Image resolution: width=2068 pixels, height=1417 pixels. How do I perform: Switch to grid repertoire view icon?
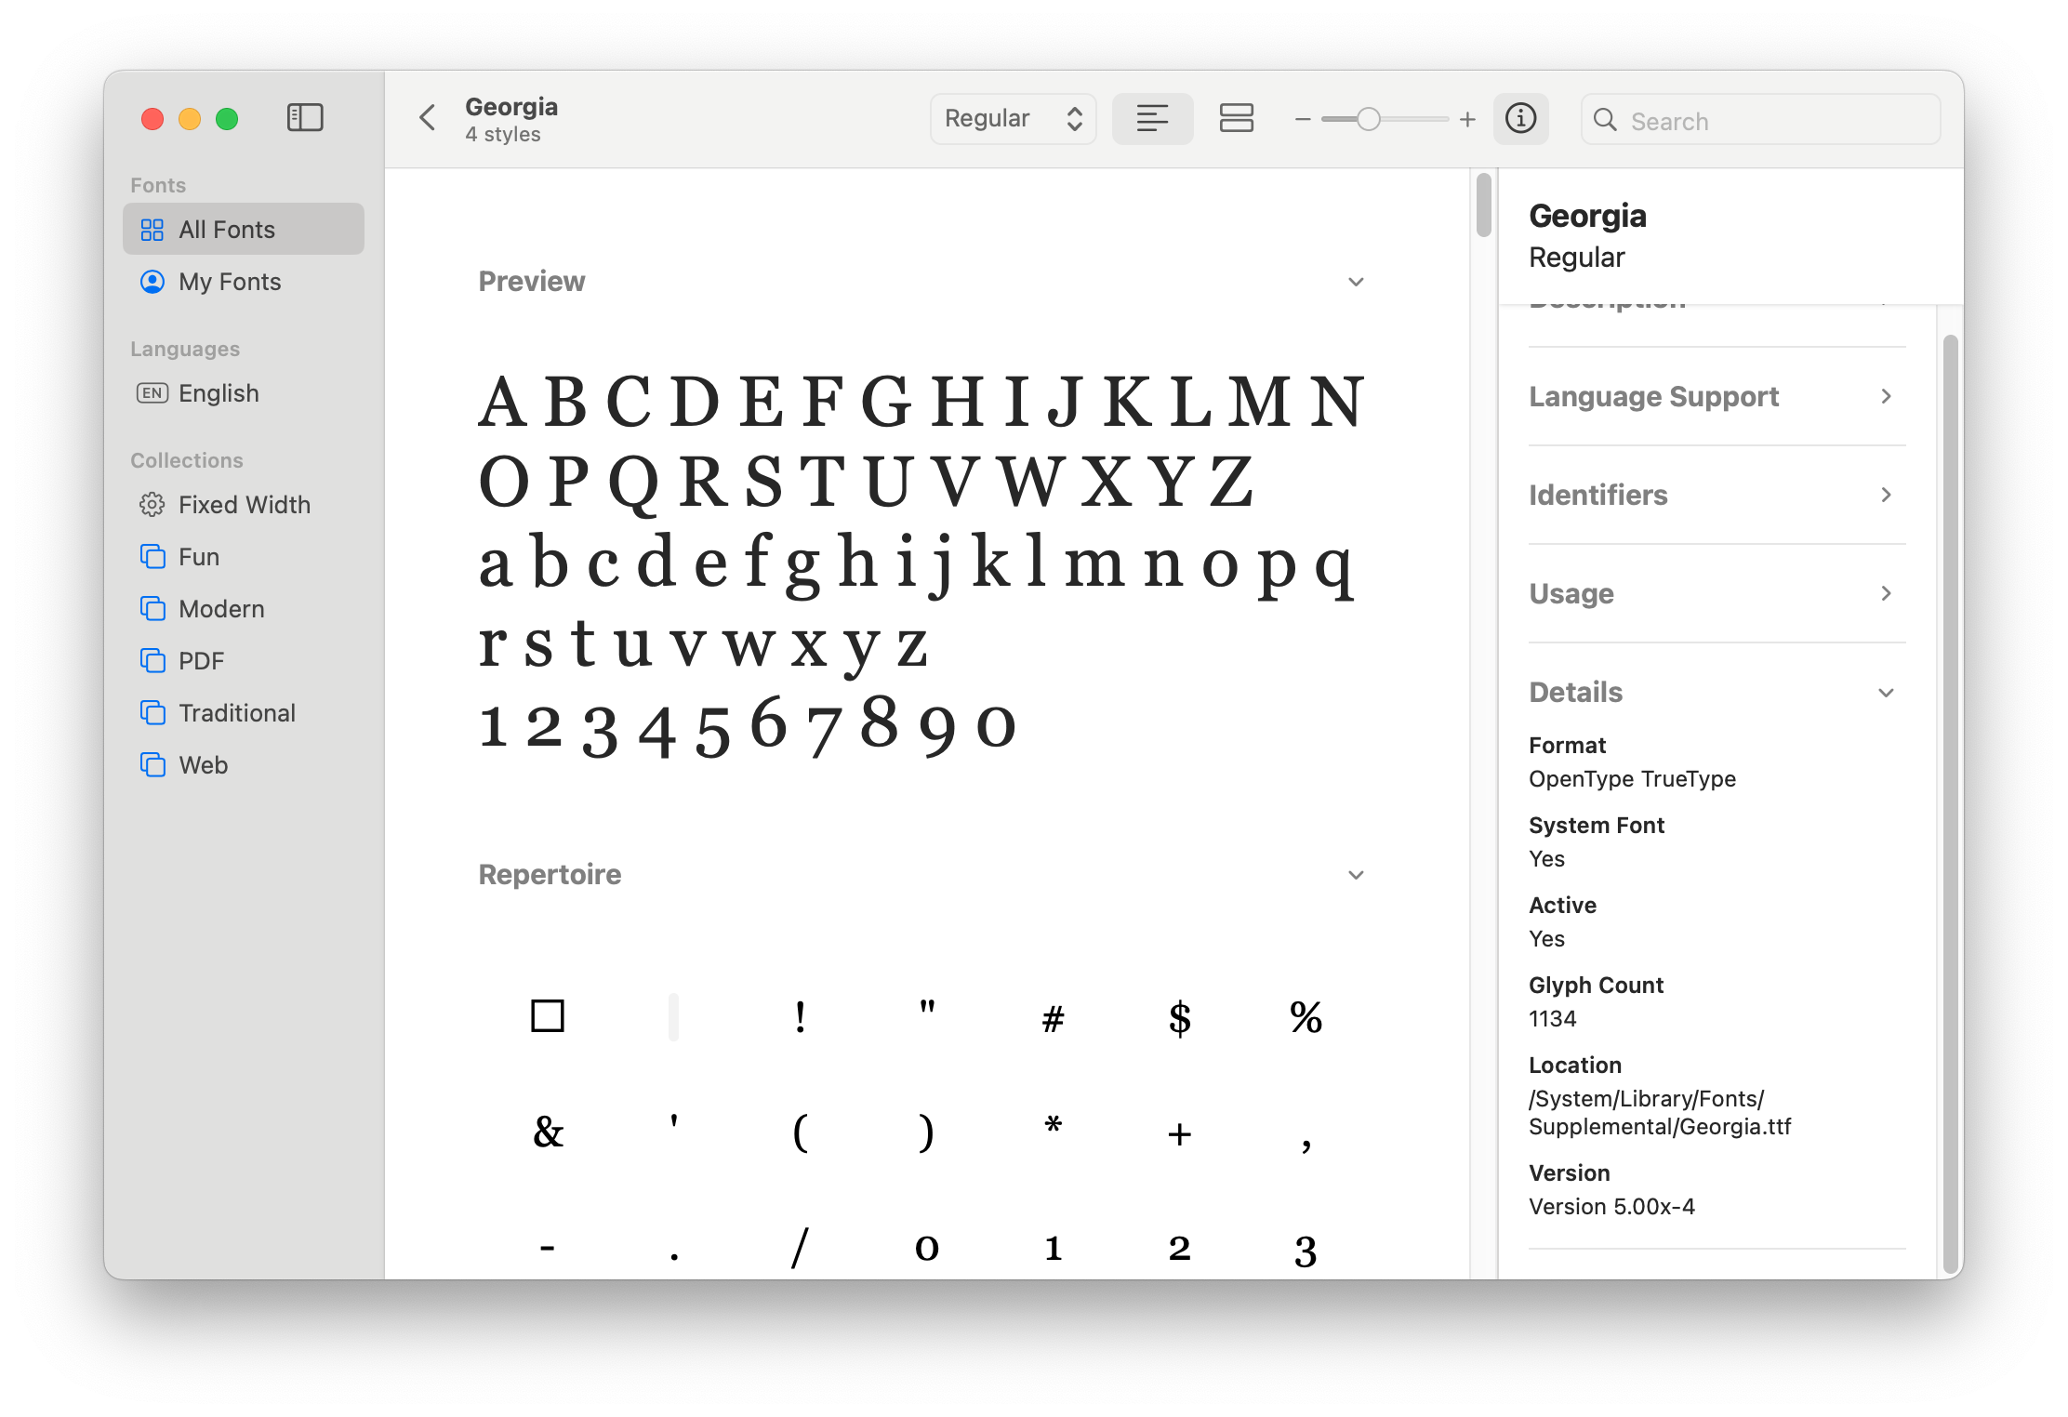pos(1236,118)
